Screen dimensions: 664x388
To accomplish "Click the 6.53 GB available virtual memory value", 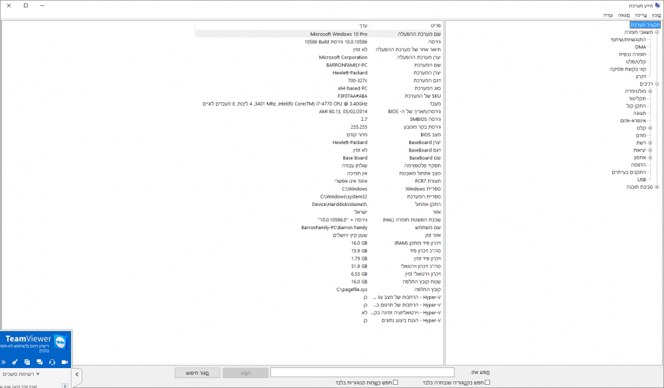I will point(359,274).
